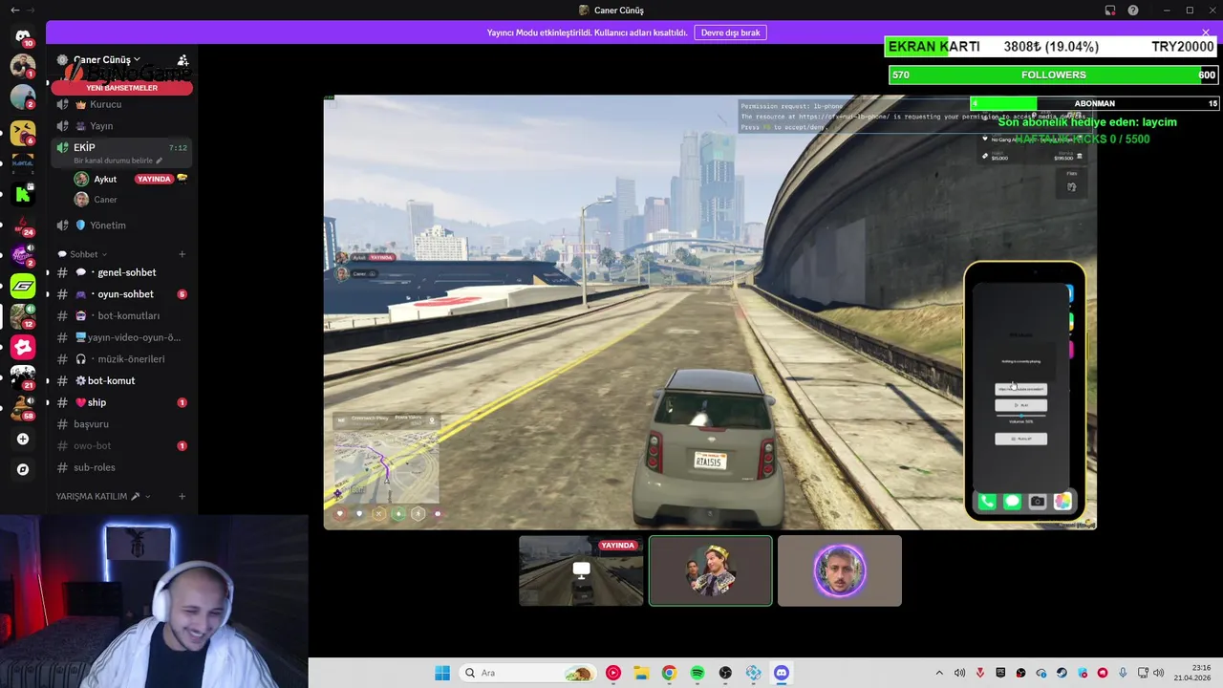This screenshot has height=688, width=1223.
Task: Click microphone icon in system tray
Action: [1123, 673]
